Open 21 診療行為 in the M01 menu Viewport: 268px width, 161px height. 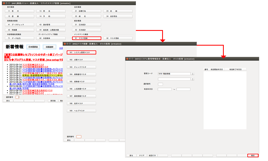[x=87, y=11]
